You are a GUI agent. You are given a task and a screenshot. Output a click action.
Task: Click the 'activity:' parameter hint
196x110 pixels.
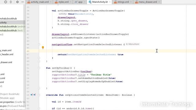tap(62, 14)
